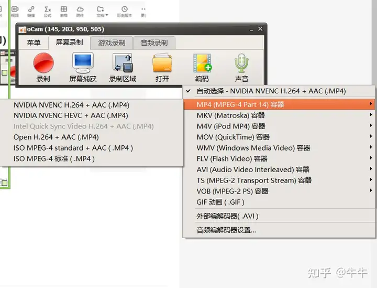
Task: Choose NVIDIA NVENC H.264 + AAC (.MP4) in submenu
Action: point(91,105)
